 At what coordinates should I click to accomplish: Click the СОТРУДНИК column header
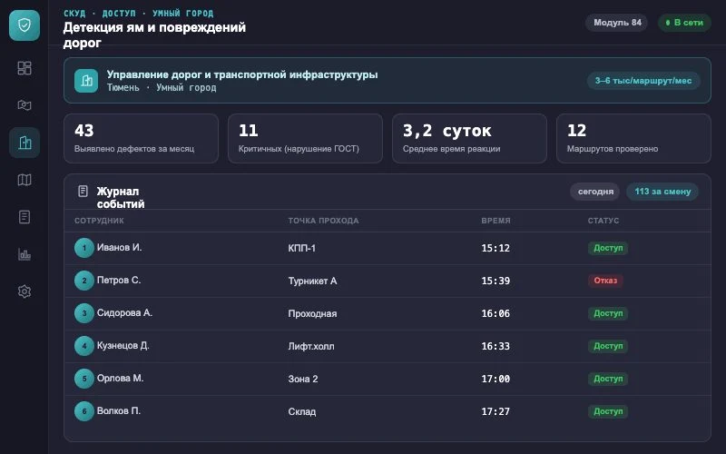(99, 221)
